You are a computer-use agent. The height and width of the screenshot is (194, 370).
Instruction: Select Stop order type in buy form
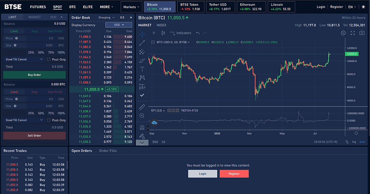[x=34, y=31]
